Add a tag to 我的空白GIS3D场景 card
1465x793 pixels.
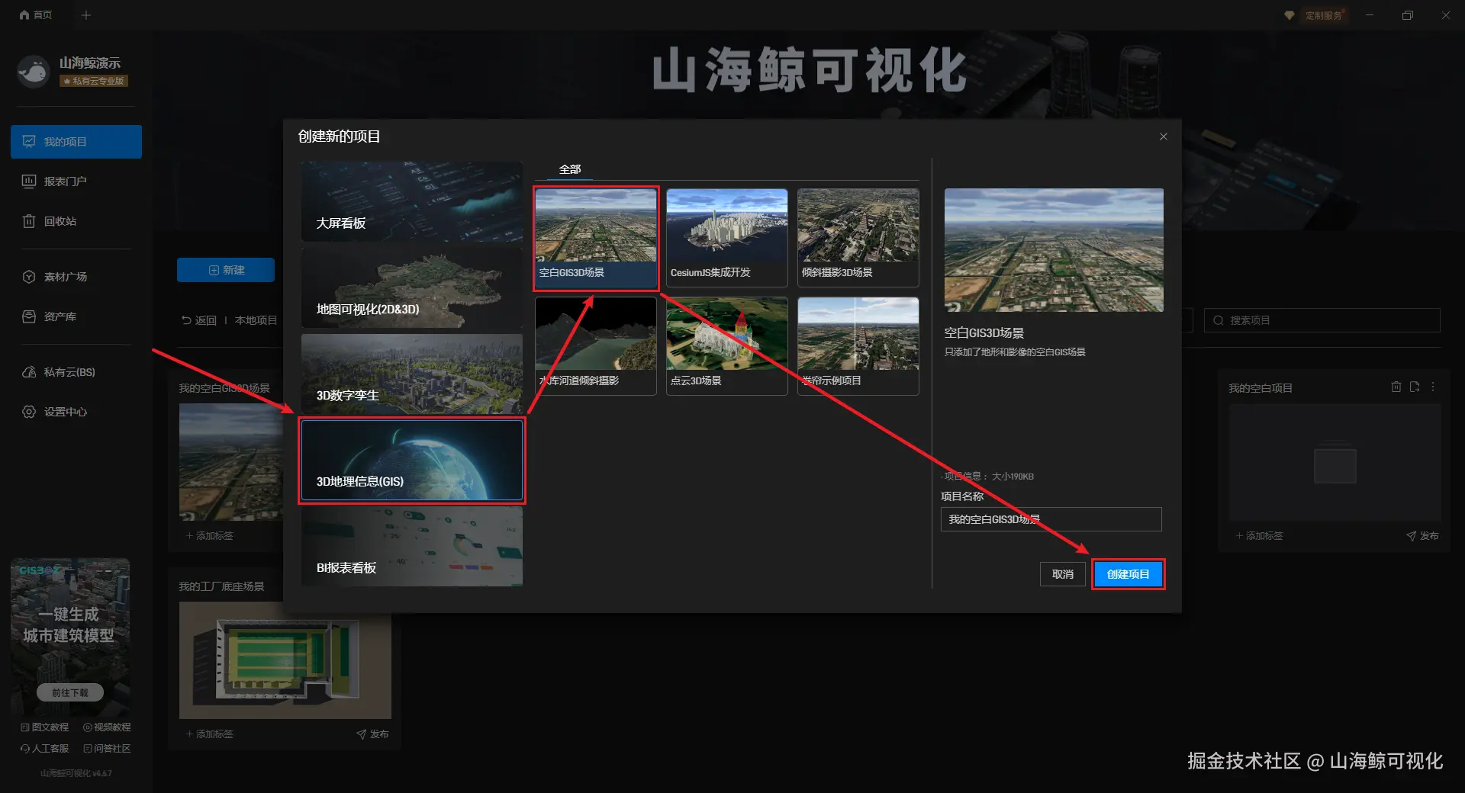point(210,536)
